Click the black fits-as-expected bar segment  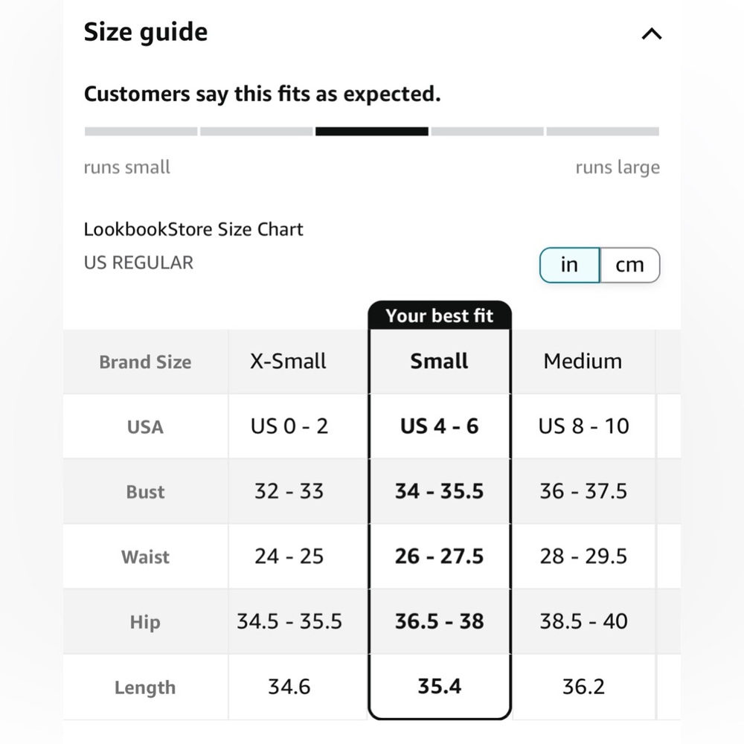372,132
